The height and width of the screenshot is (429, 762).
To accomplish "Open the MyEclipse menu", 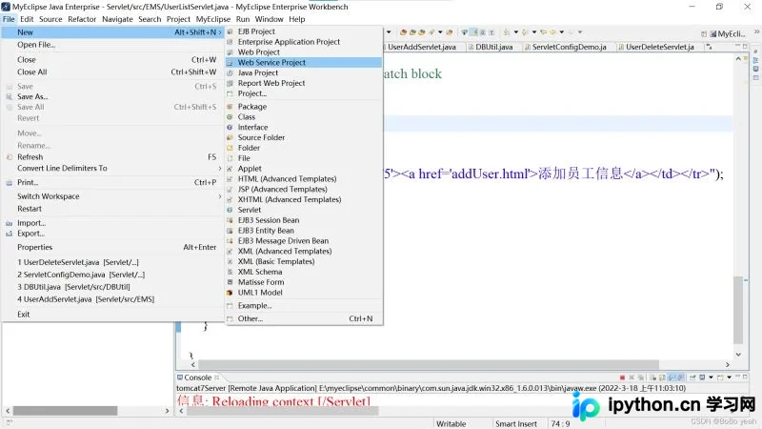I will (x=212, y=19).
